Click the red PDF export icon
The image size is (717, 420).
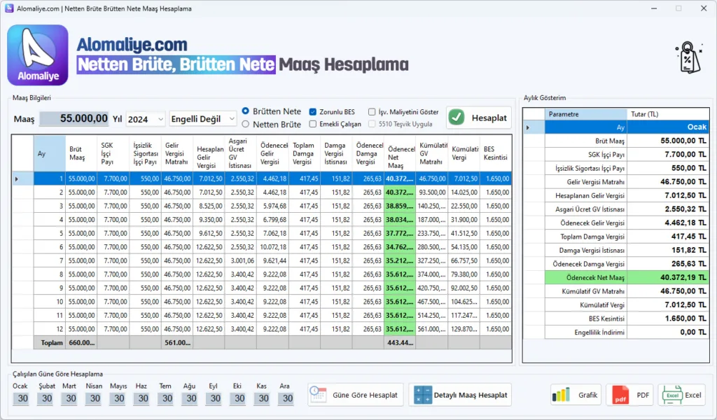click(x=620, y=395)
